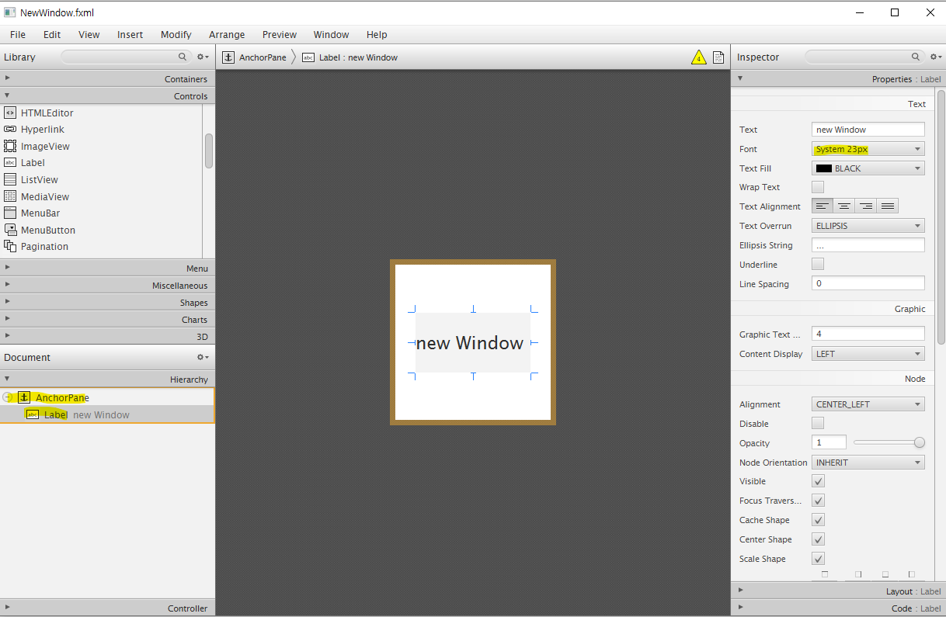Expand the Code : Label inspector section

pos(838,608)
